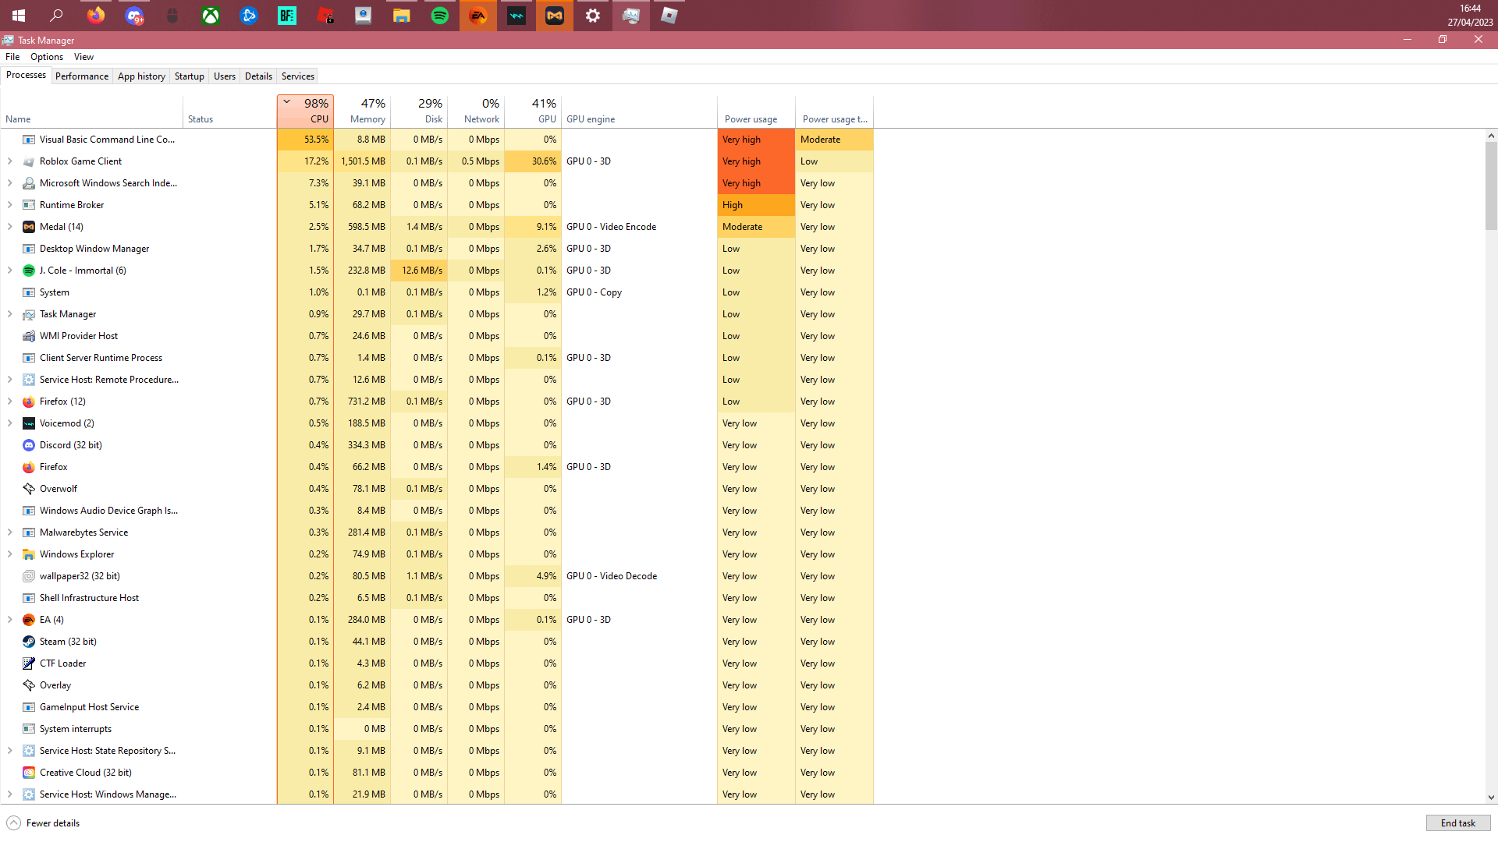Click the Overwolf process icon
Screen dimensions: 1498x842
[x=29, y=489]
